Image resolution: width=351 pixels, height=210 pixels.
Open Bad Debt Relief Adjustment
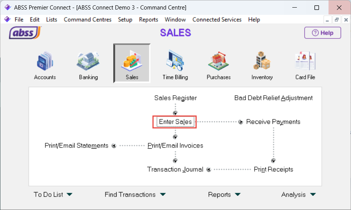[x=273, y=98]
